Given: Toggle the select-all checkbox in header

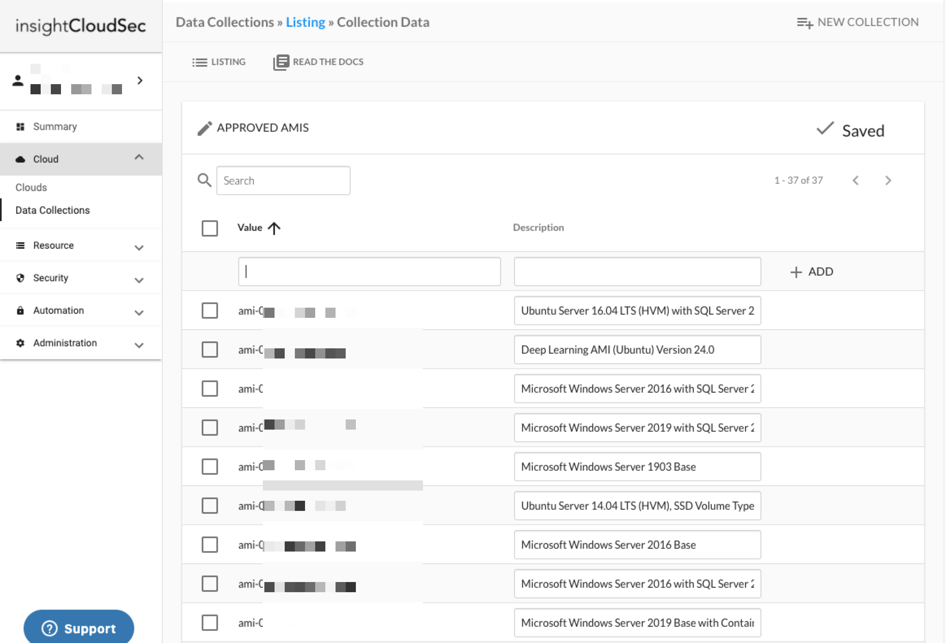Looking at the screenshot, I should tap(209, 228).
